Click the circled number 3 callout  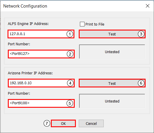(141, 34)
